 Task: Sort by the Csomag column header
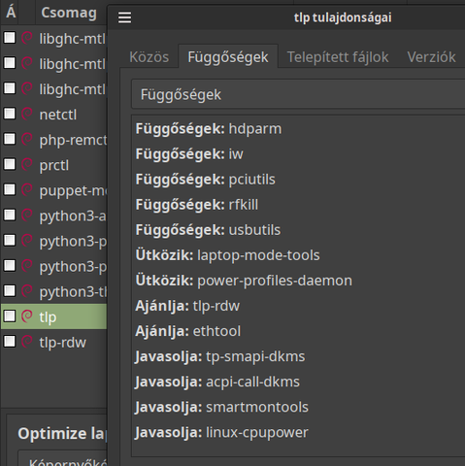pos(69,13)
